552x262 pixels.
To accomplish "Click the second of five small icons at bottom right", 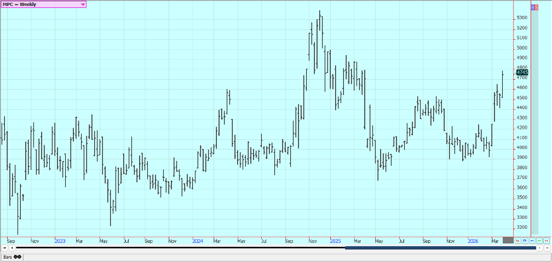I will (525, 240).
